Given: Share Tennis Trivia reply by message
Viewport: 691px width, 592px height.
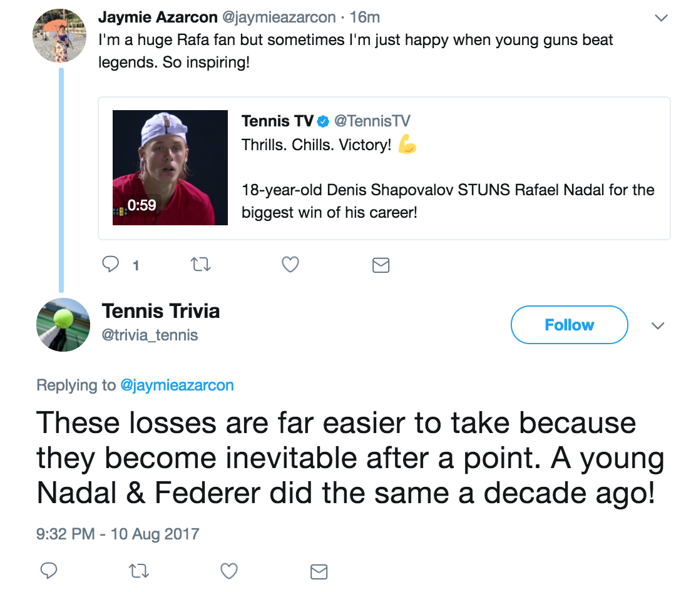Looking at the screenshot, I should coord(319,570).
